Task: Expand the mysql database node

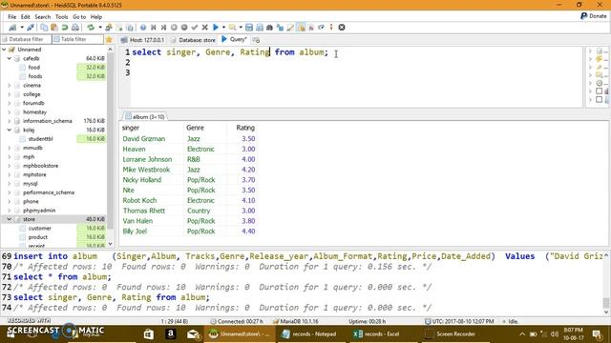Action: point(10,184)
